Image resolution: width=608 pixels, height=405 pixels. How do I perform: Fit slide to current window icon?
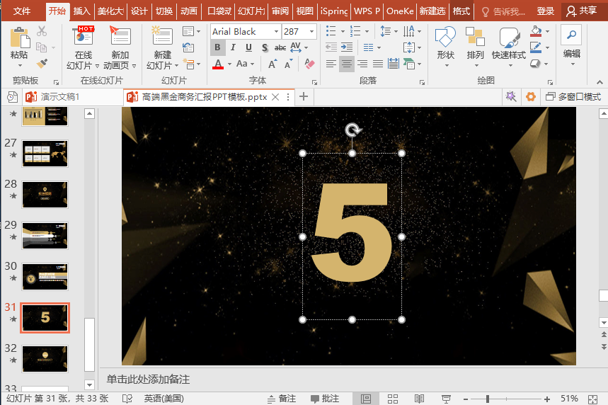pyautogui.click(x=592, y=399)
